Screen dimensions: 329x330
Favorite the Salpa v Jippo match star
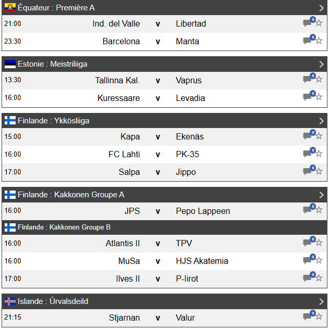[319, 172]
